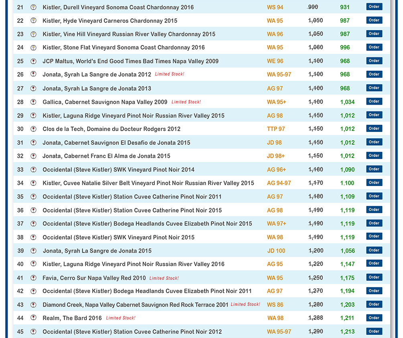This screenshot has width=403, height=338.
Task: Click the wine icon beside Occidental Cuvee Elizabeth 2015
Action: point(33,224)
